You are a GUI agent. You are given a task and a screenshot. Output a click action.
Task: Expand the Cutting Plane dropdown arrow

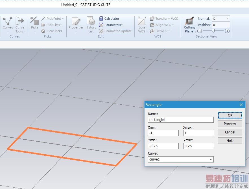pyautogui.click(x=195, y=32)
